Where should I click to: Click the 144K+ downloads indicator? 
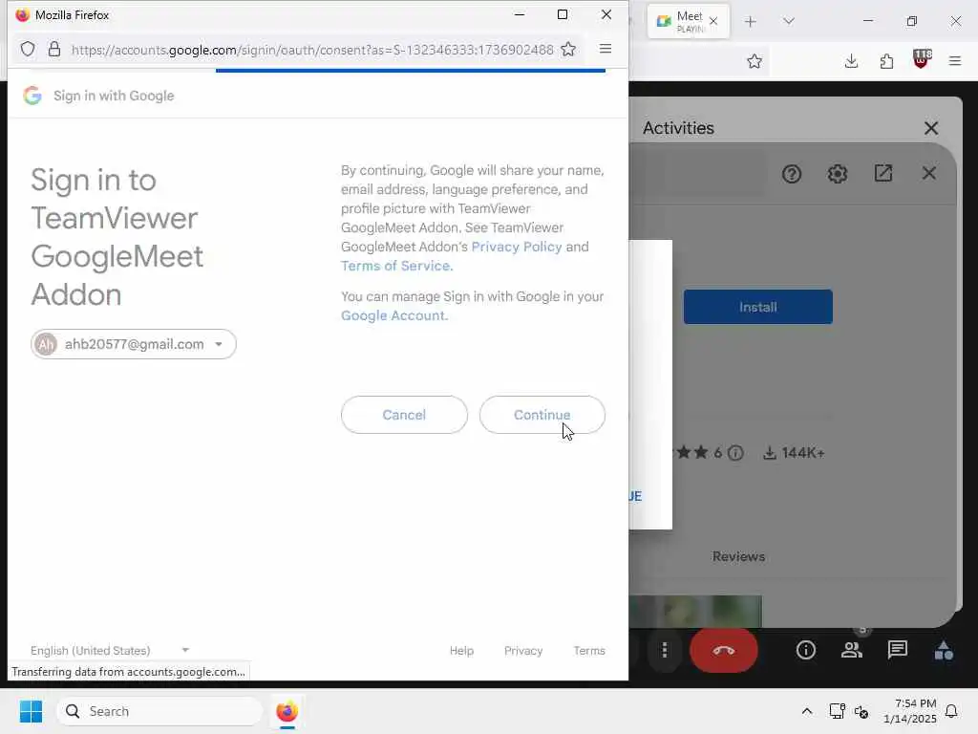794,452
